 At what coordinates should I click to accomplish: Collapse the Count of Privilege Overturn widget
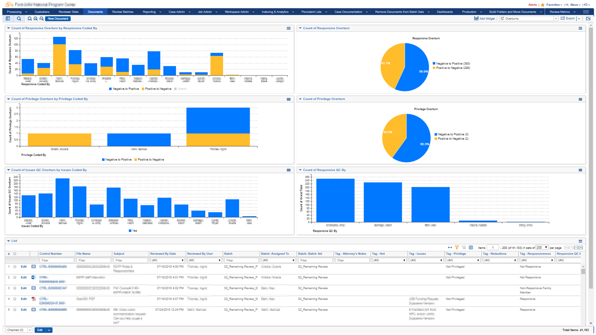point(300,99)
